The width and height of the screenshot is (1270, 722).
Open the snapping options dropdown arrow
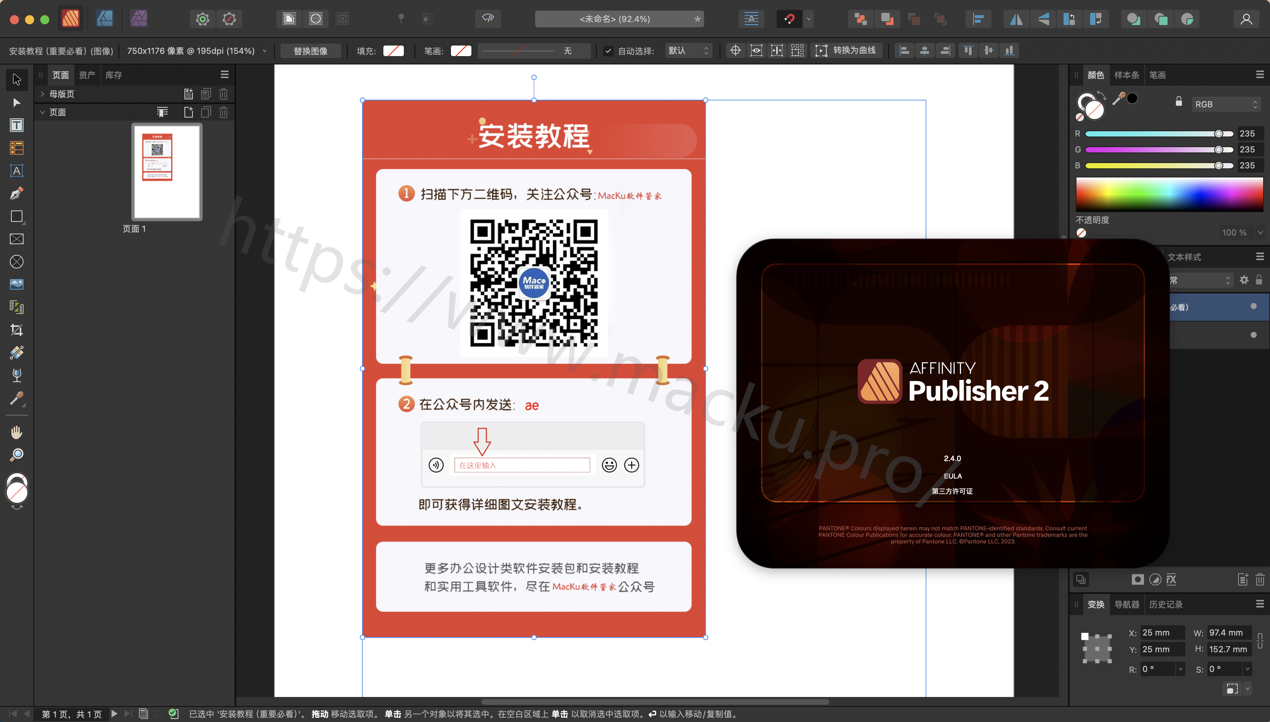click(808, 19)
